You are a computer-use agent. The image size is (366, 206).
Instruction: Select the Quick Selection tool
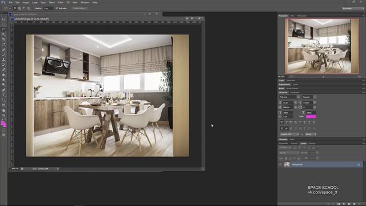pyautogui.click(x=3, y=34)
